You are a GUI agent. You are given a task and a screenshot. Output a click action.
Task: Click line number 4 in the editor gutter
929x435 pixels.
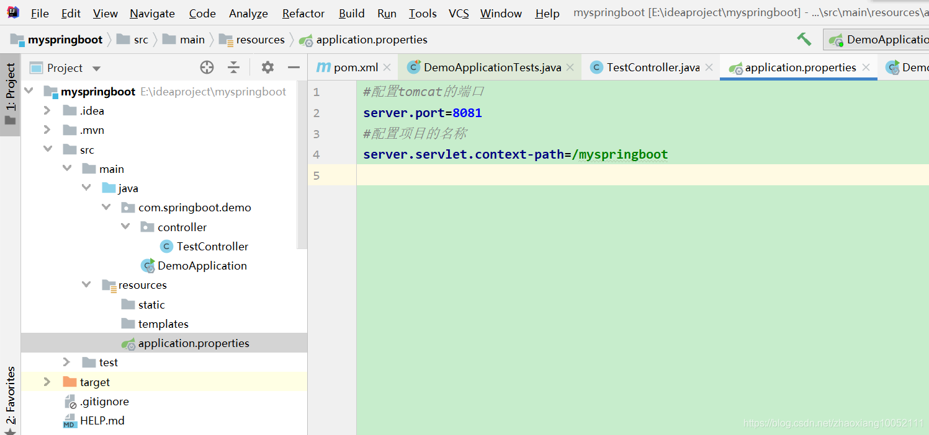pos(316,154)
